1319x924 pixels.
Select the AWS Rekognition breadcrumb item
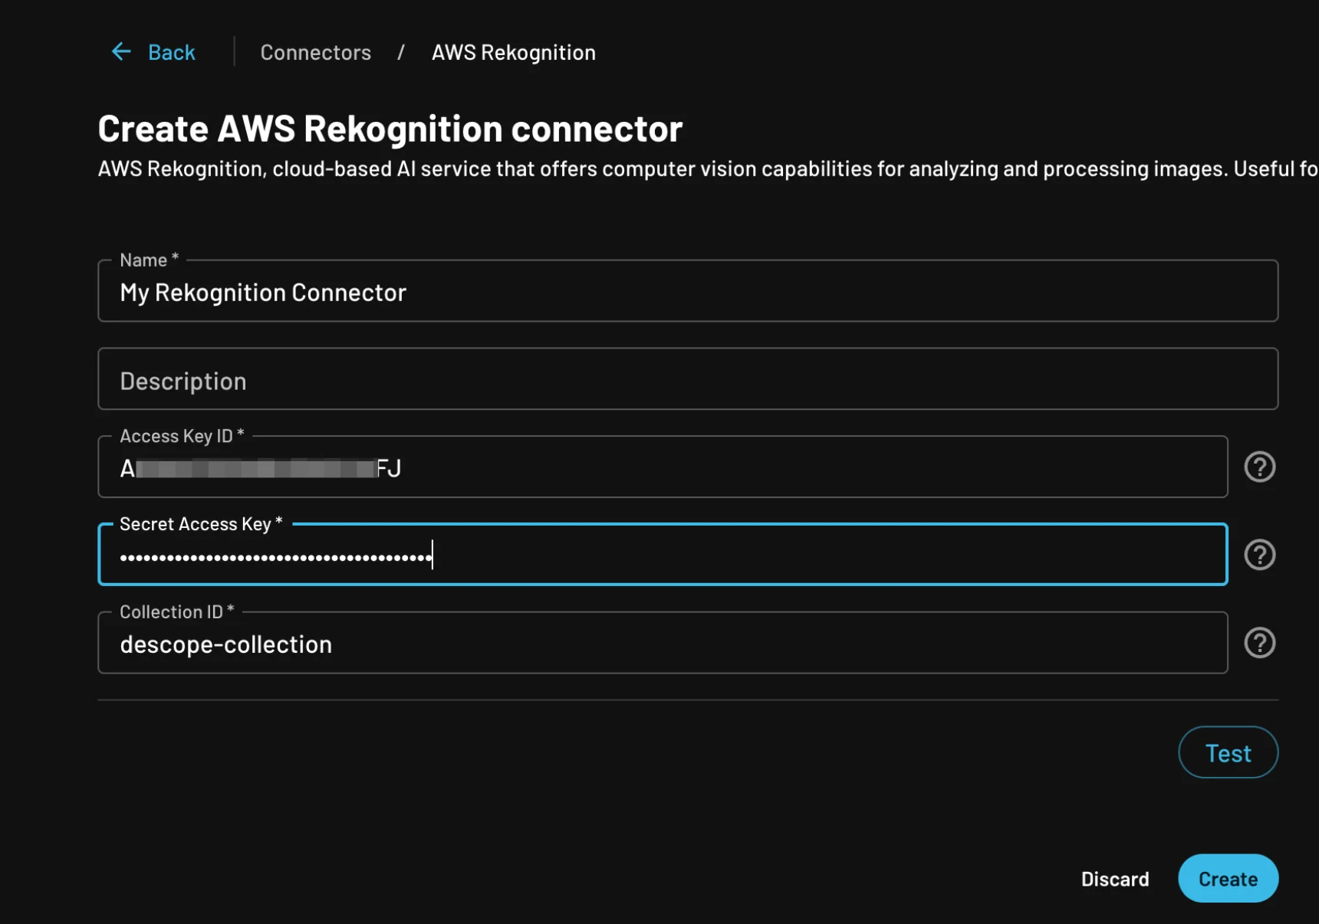(x=512, y=52)
